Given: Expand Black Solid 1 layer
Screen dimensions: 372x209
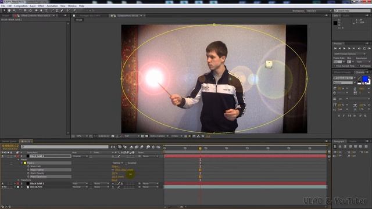Looking at the screenshot, I should coord(15,183).
